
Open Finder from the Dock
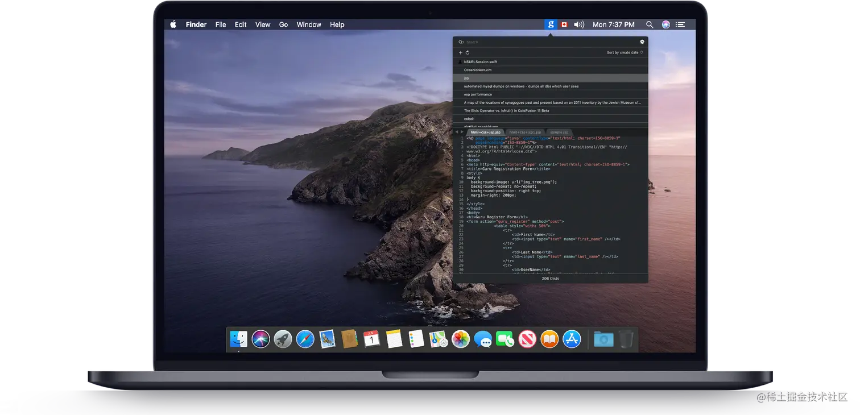pos(239,339)
